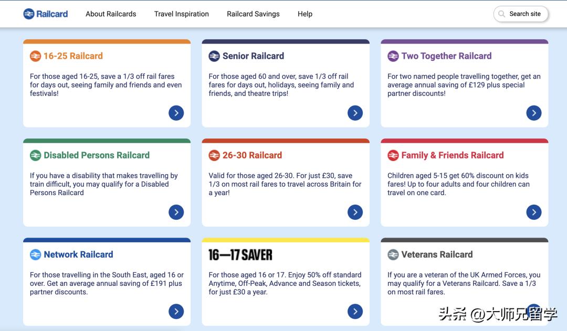Click the red 26-30 Railcard icon
567x331 pixels.
pyautogui.click(x=214, y=155)
